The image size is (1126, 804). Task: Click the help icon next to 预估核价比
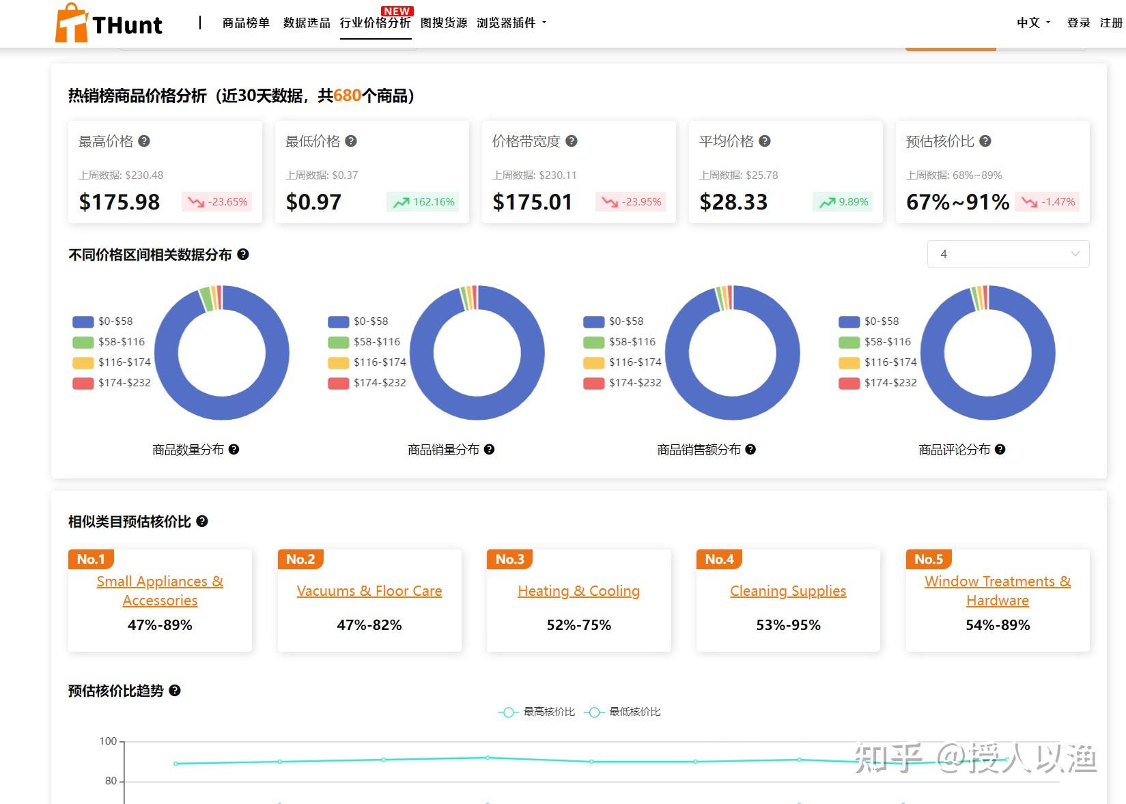coord(984,141)
